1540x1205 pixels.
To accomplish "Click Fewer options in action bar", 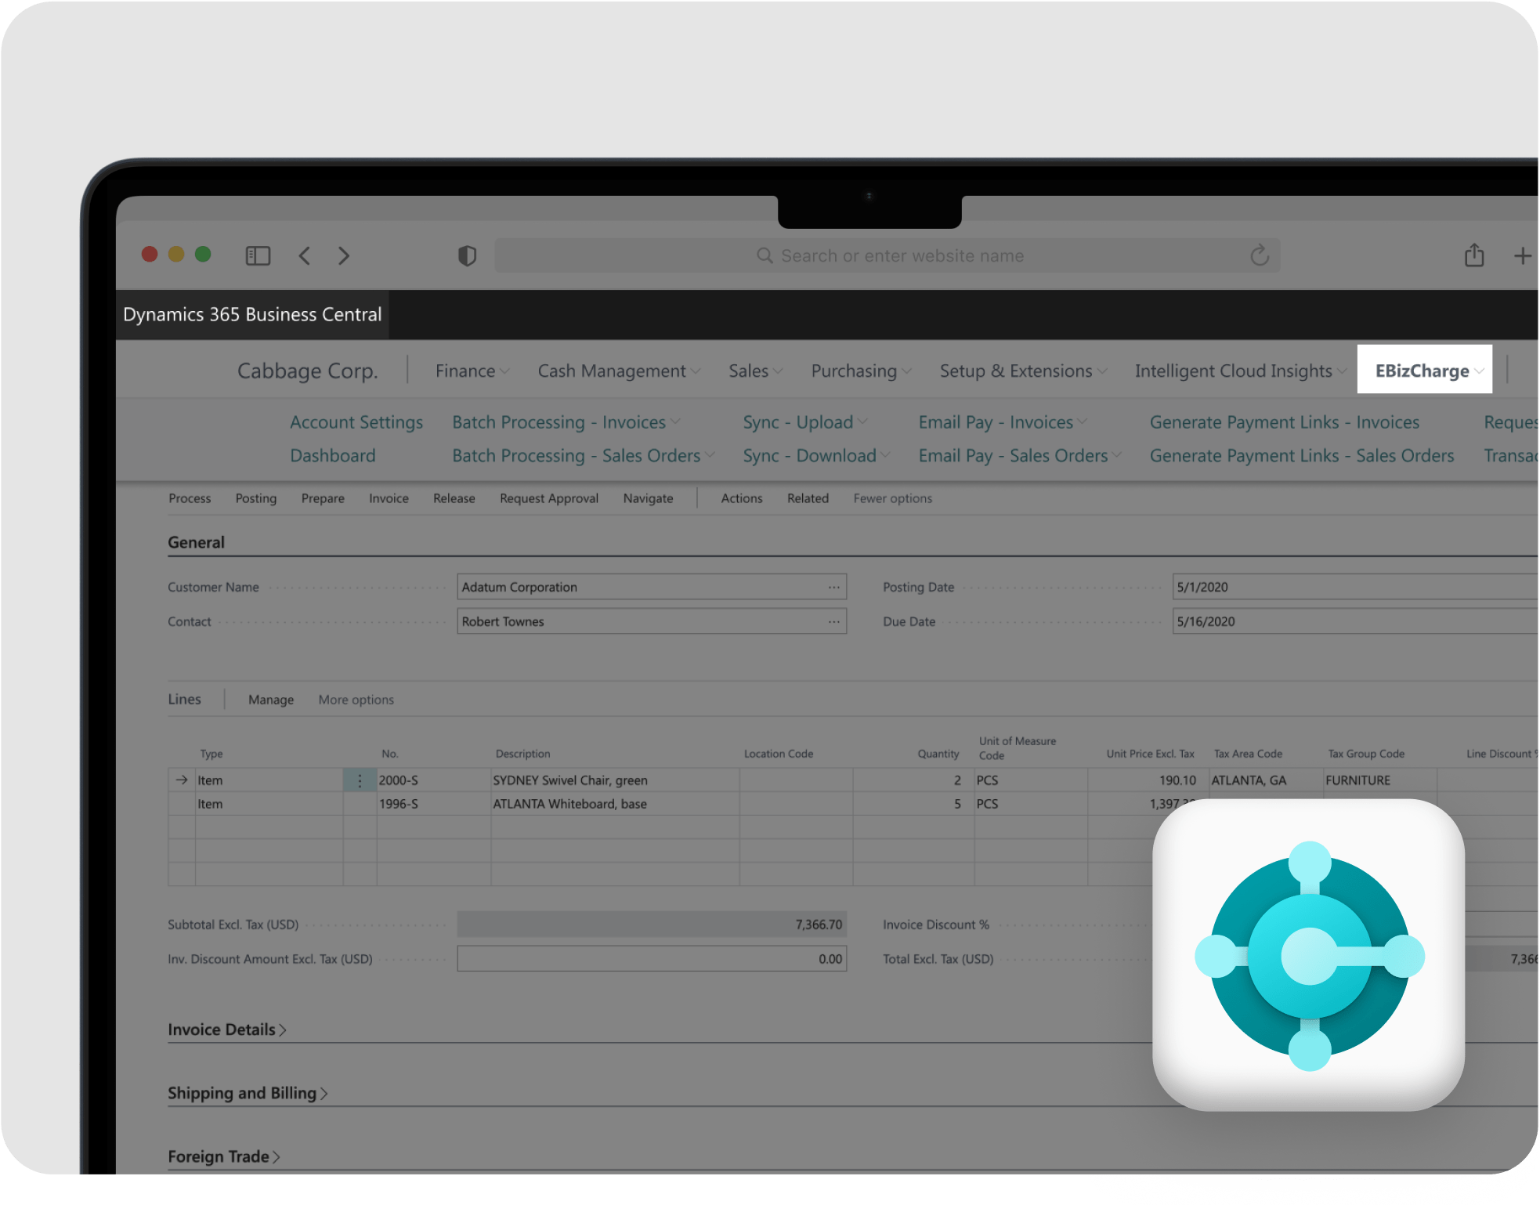I will pos(893,498).
